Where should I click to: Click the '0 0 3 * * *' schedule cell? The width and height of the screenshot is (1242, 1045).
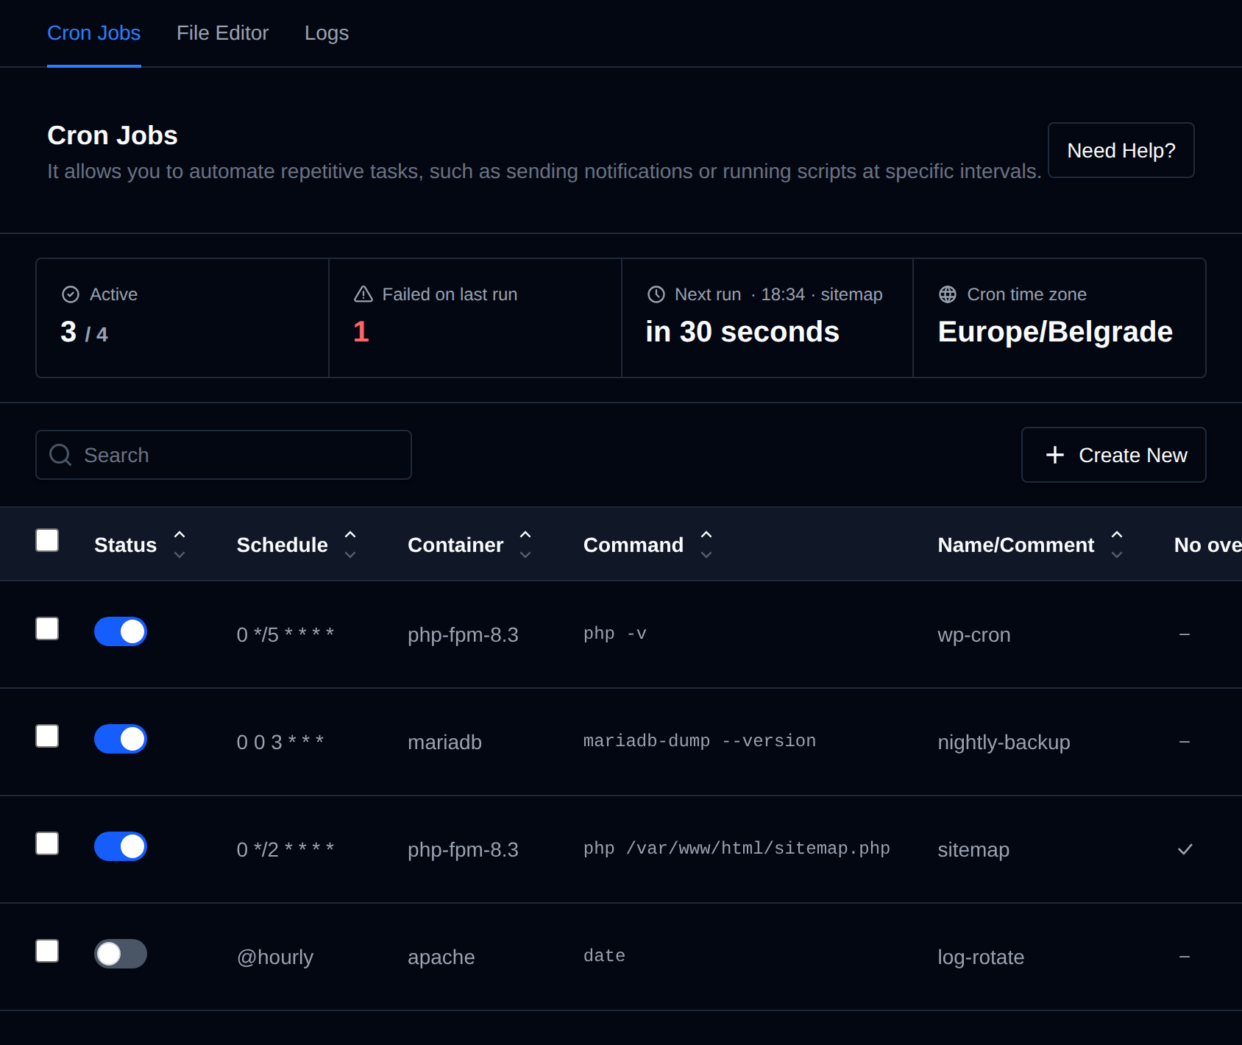(x=280, y=742)
